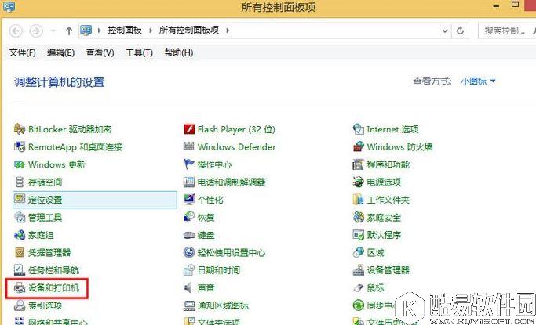Click the 声音 speaker icon
This screenshot has width=536, height=325.
pos(189,288)
